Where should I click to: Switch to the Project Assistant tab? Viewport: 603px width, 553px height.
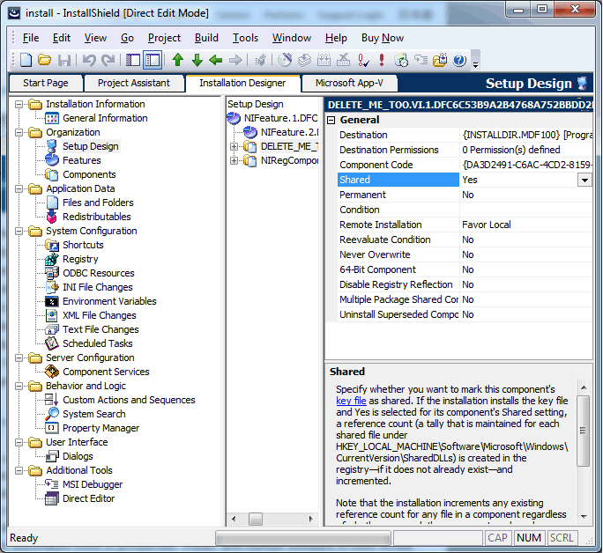click(134, 83)
